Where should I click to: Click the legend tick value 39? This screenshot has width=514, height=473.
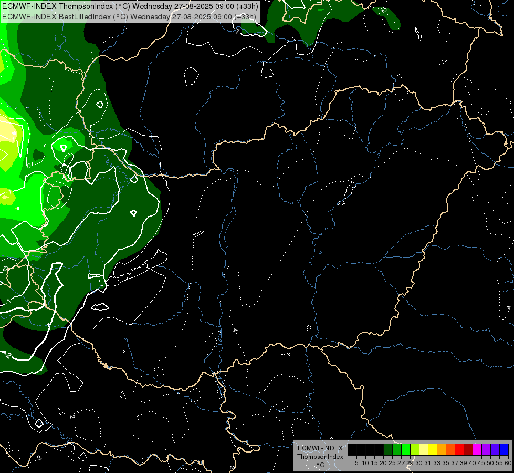point(464,463)
